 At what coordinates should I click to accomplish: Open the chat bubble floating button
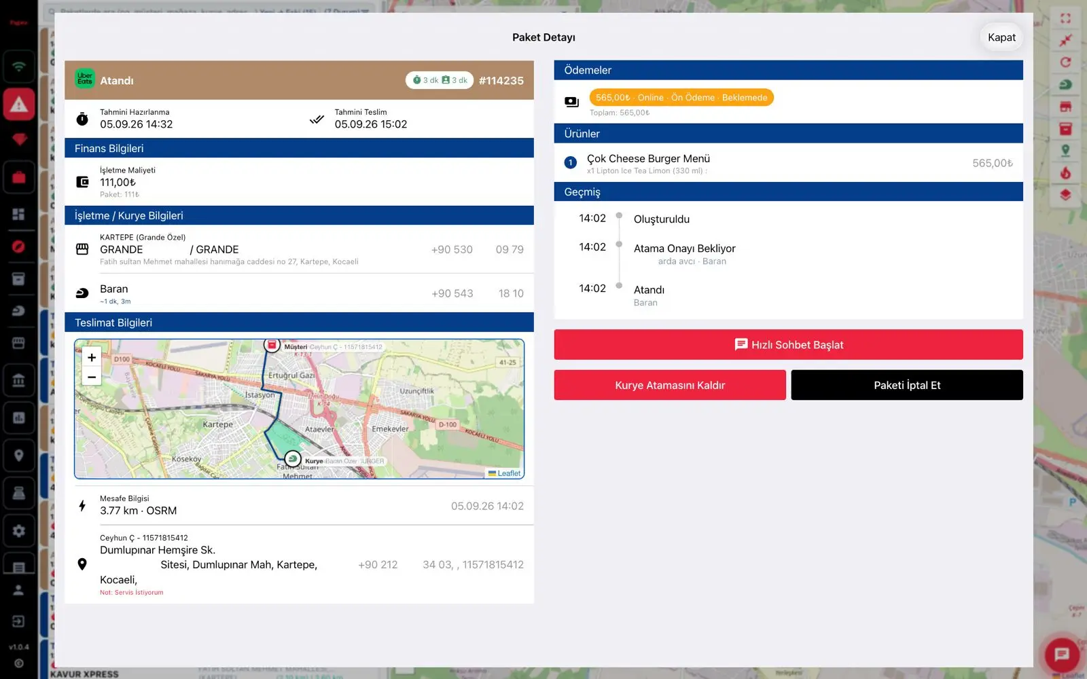(1061, 655)
